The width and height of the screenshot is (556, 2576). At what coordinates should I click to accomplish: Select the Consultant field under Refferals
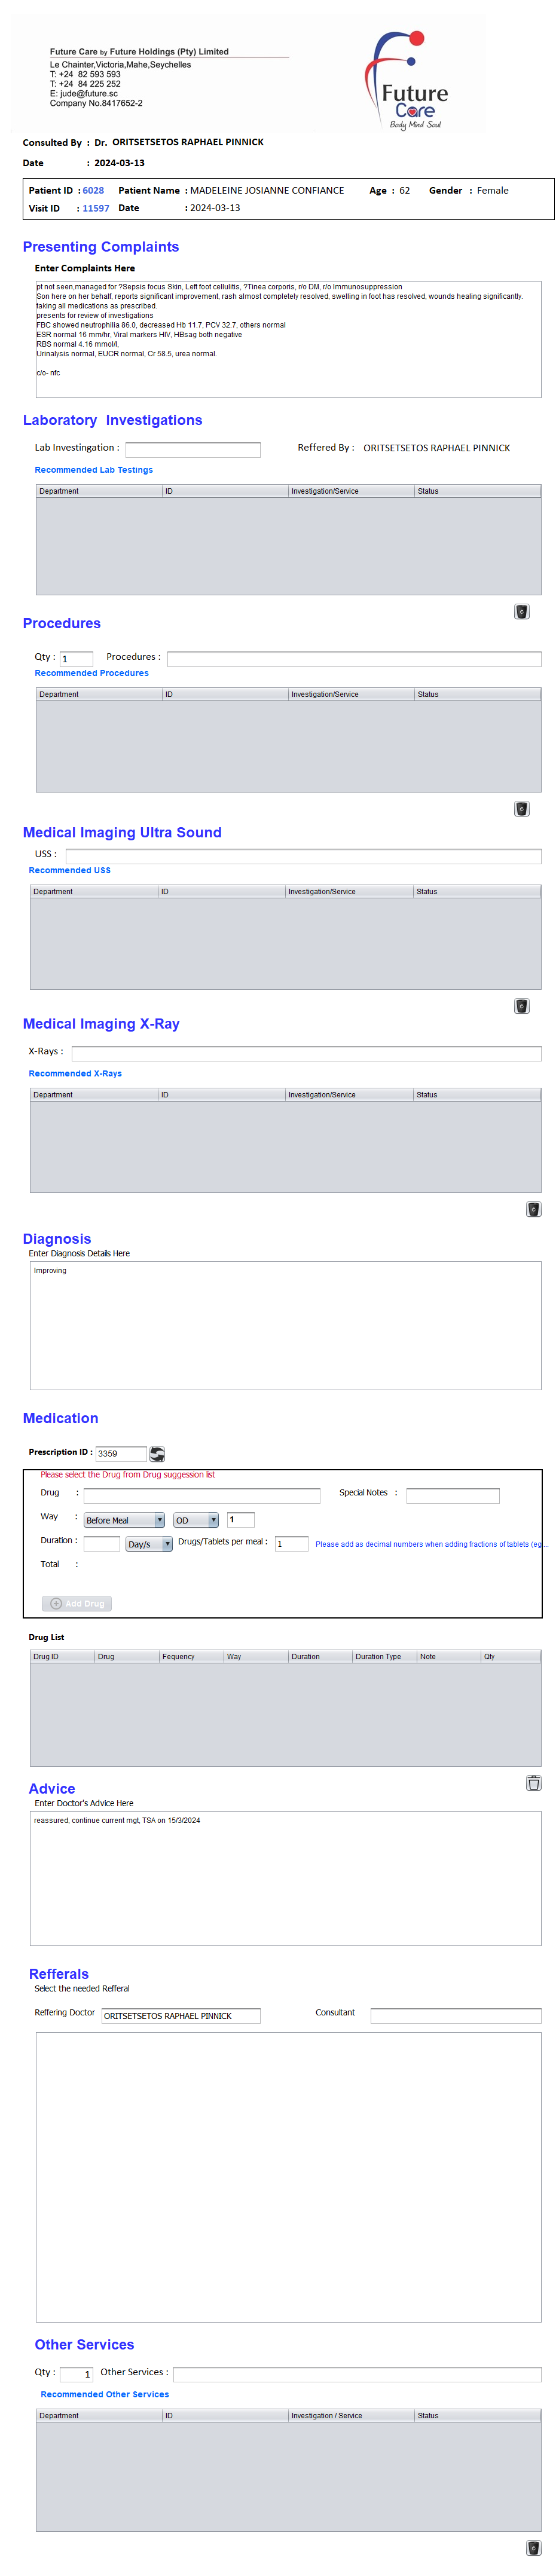click(x=455, y=2016)
